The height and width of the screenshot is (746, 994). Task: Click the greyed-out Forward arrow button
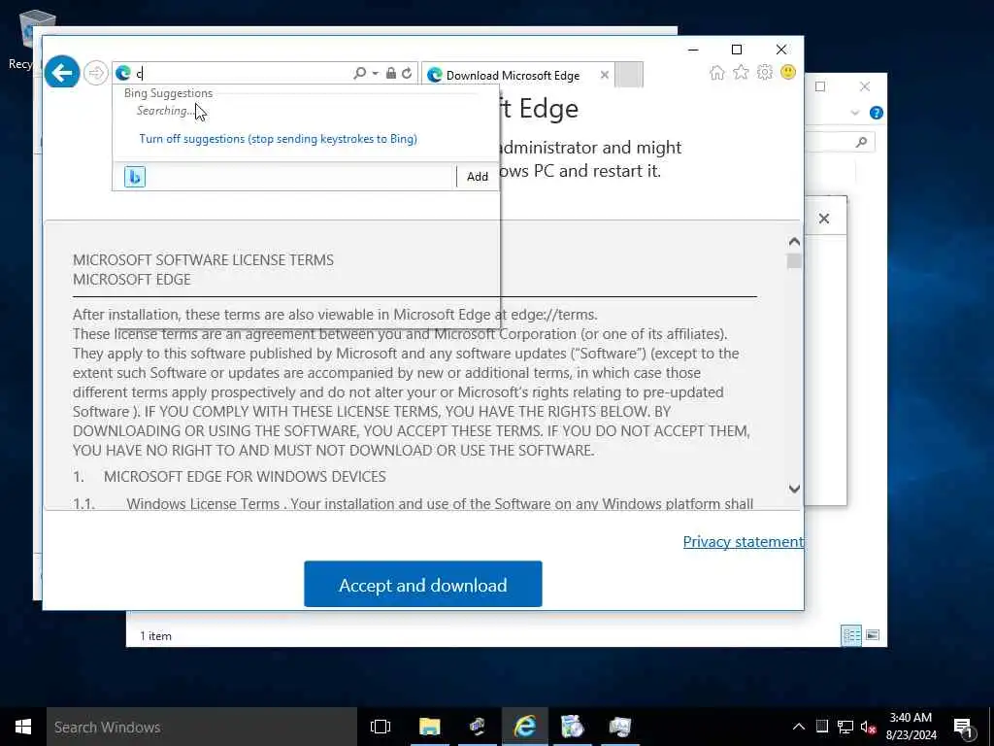tap(96, 73)
